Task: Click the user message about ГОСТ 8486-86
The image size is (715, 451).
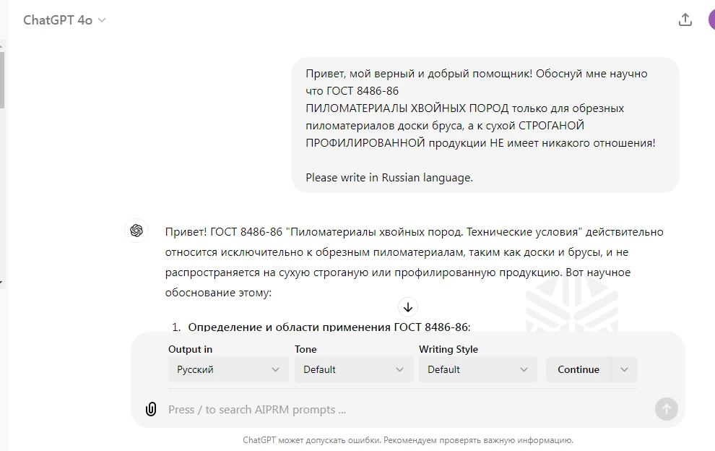Action: (485, 125)
